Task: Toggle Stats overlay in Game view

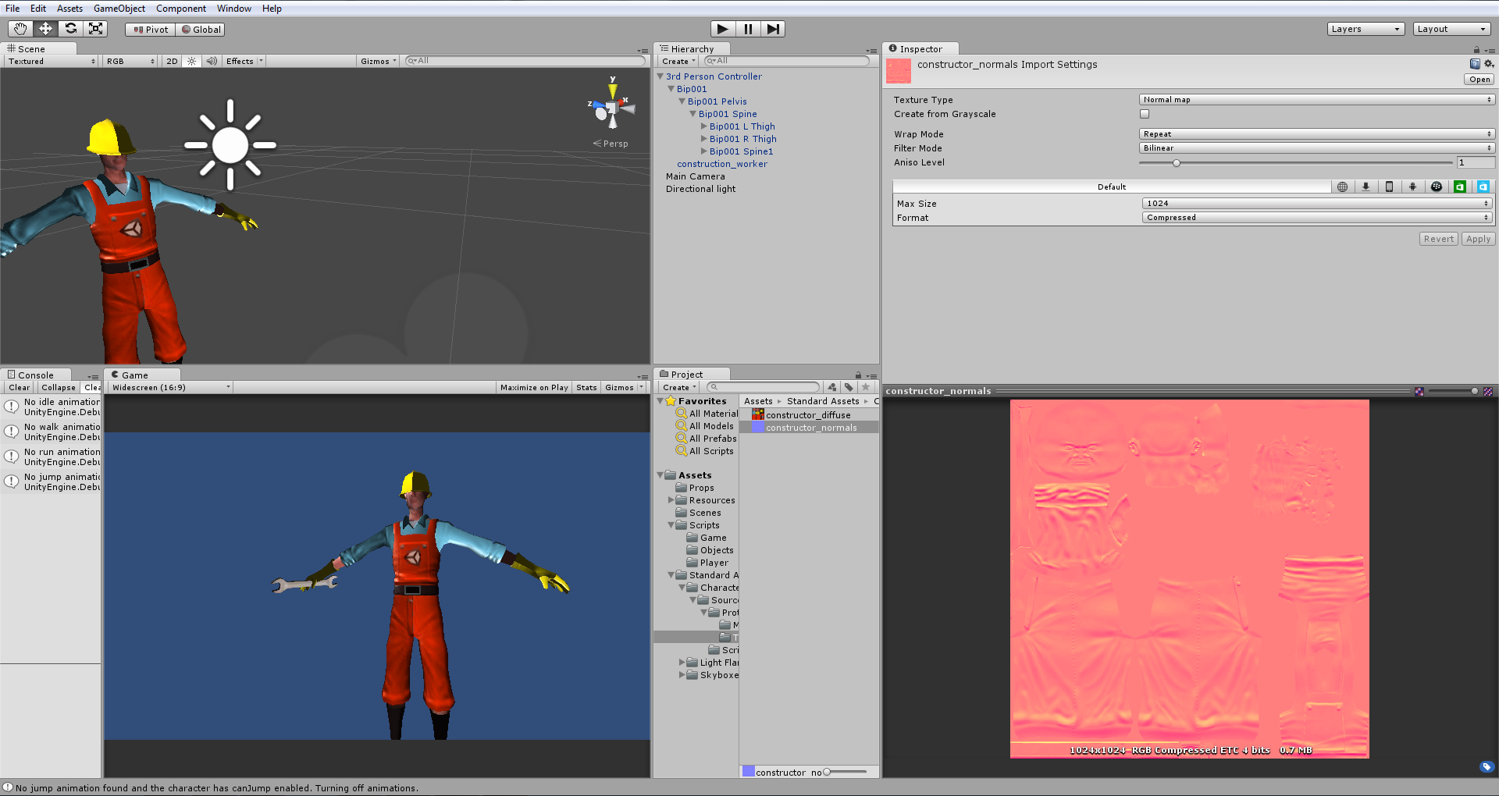Action: point(586,387)
